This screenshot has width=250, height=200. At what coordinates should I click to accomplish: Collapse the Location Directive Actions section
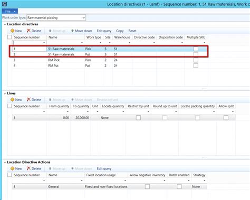(x=5, y=163)
